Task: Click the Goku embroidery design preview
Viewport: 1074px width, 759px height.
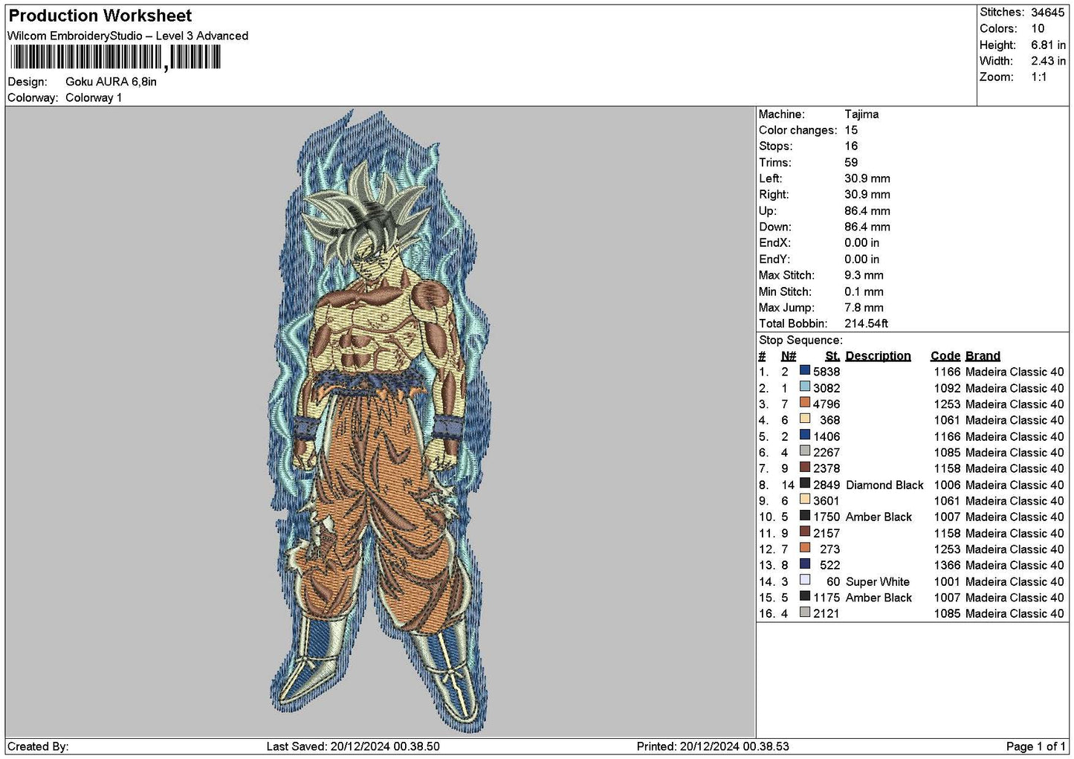Action: (379, 422)
